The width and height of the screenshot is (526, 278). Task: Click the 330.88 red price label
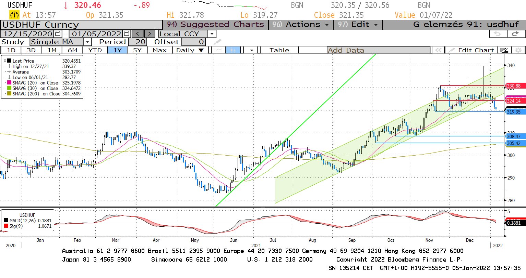click(515, 86)
